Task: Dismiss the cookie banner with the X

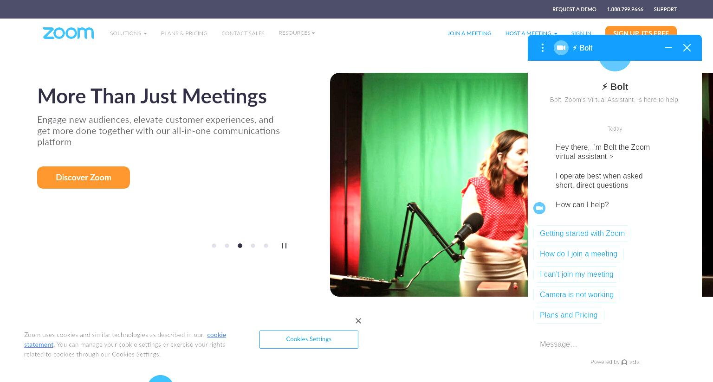Action: point(358,321)
